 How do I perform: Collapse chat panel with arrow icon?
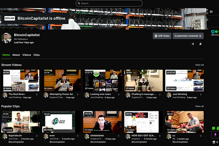(x=211, y=12)
